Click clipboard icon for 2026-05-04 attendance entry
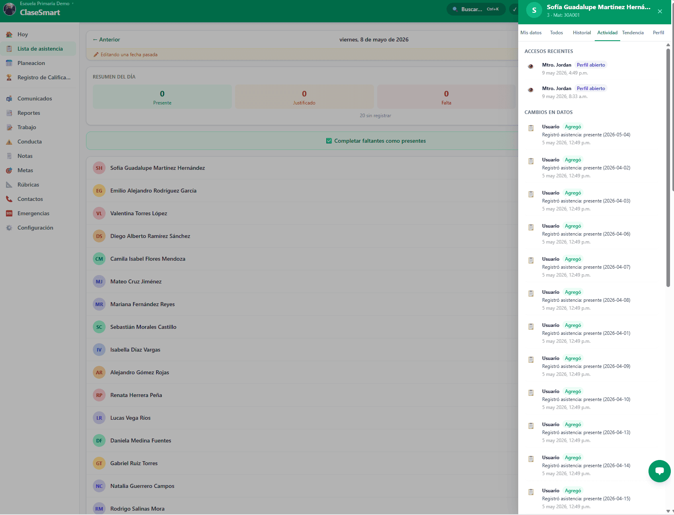This screenshot has height=515, width=674. pos(531,128)
